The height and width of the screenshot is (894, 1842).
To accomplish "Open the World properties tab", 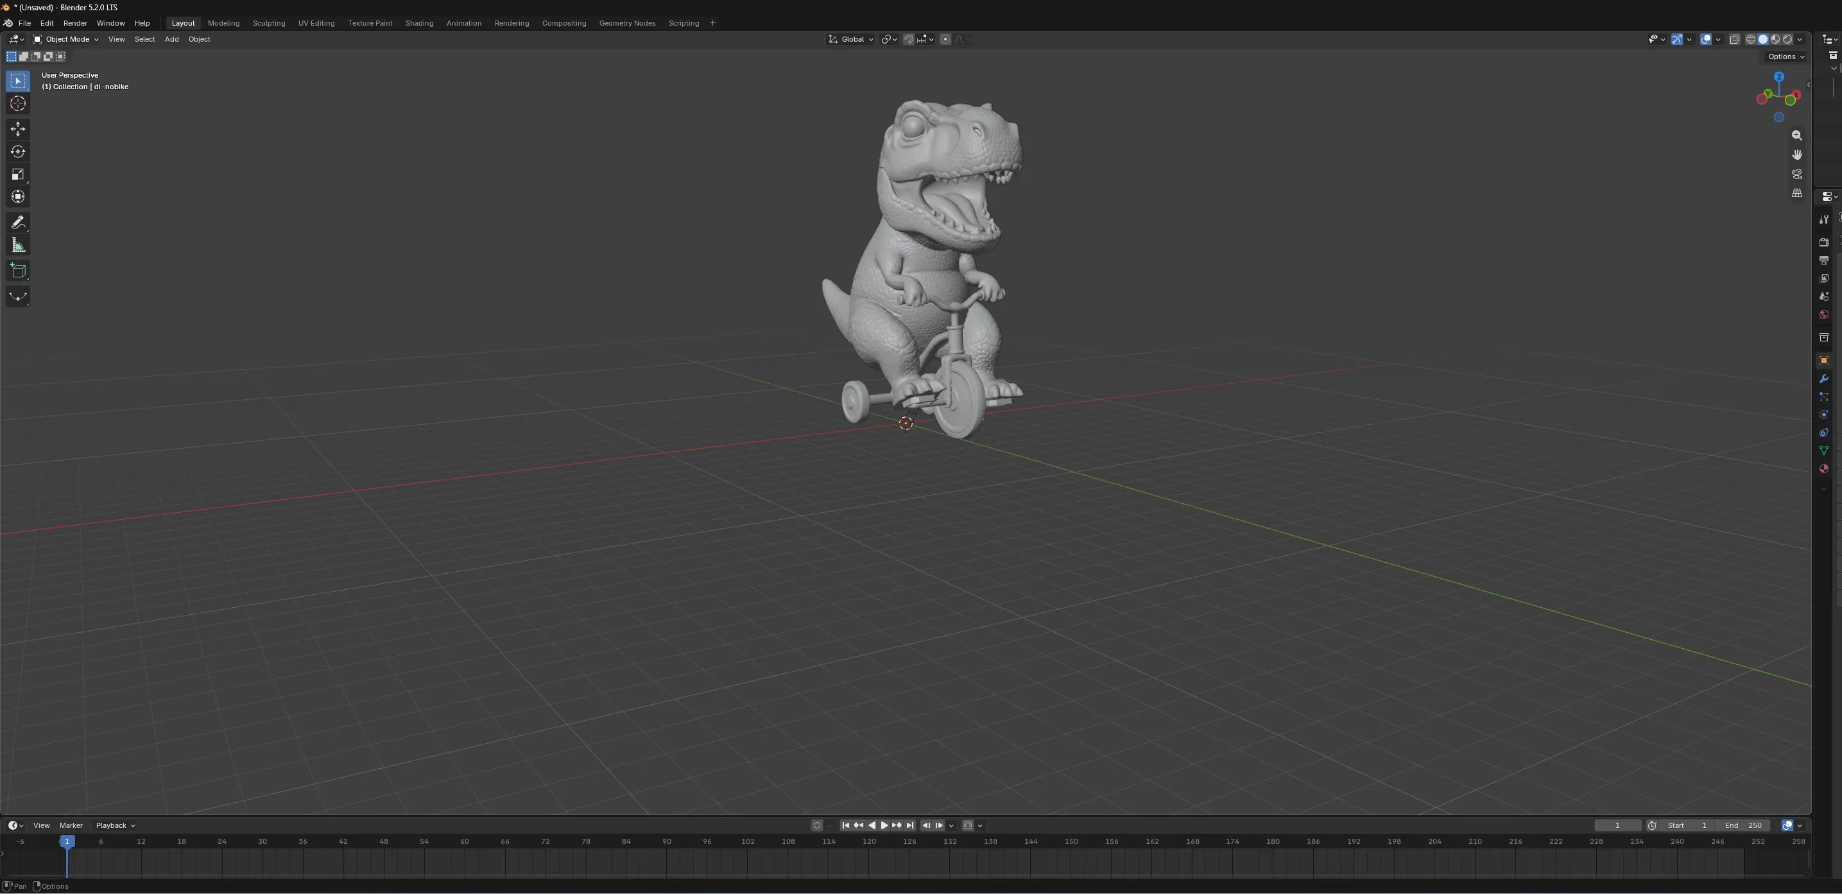I will pyautogui.click(x=1823, y=314).
